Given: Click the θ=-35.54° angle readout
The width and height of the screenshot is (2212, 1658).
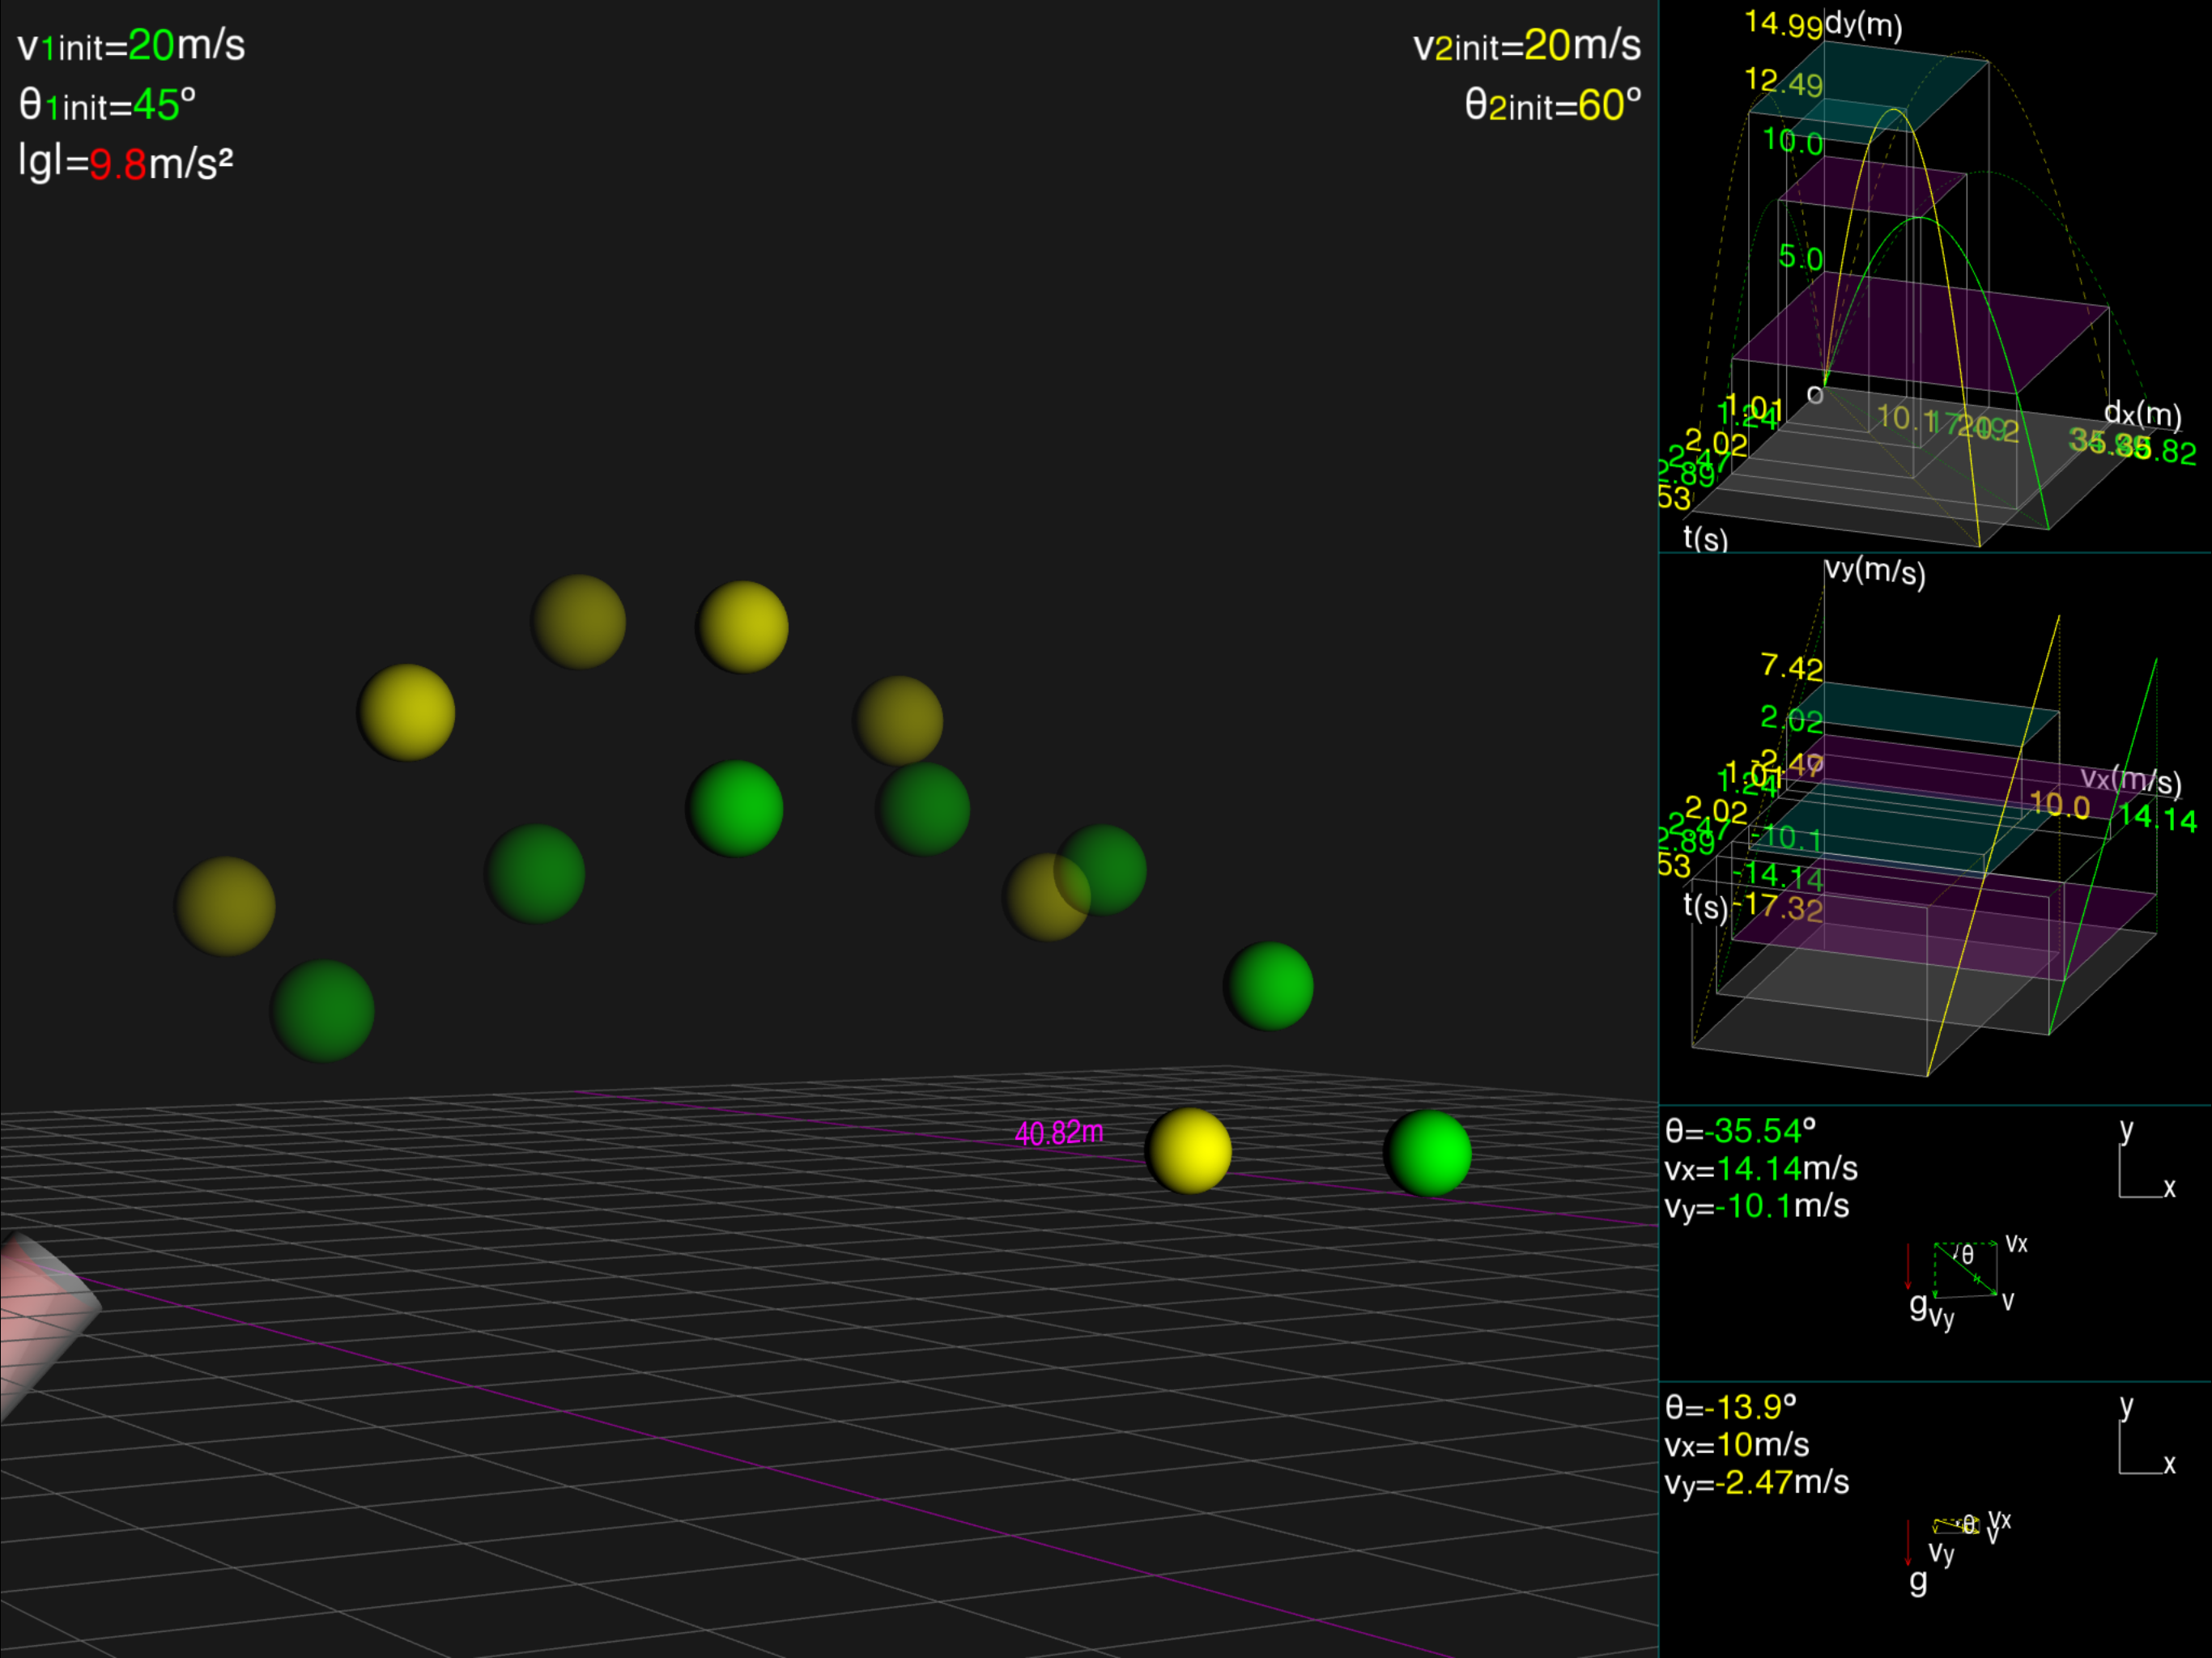Looking at the screenshot, I should [1739, 1131].
